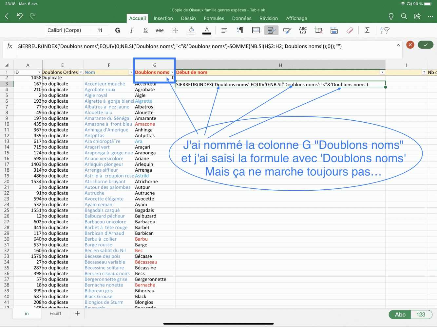The width and height of the screenshot is (437, 327).
Task: Tap the undo arrow icon
Action: (20, 16)
